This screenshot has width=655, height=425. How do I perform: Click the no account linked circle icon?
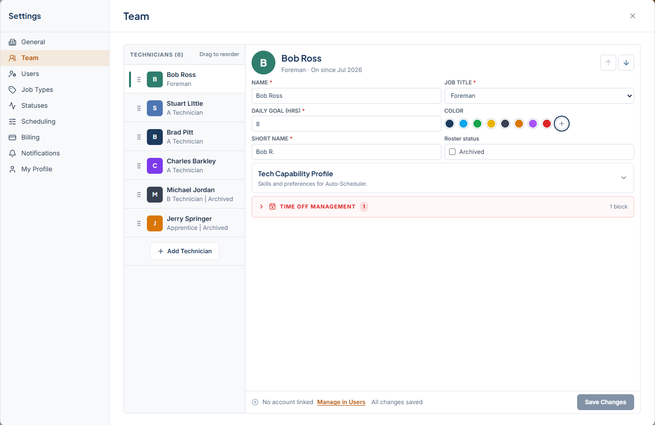255,402
